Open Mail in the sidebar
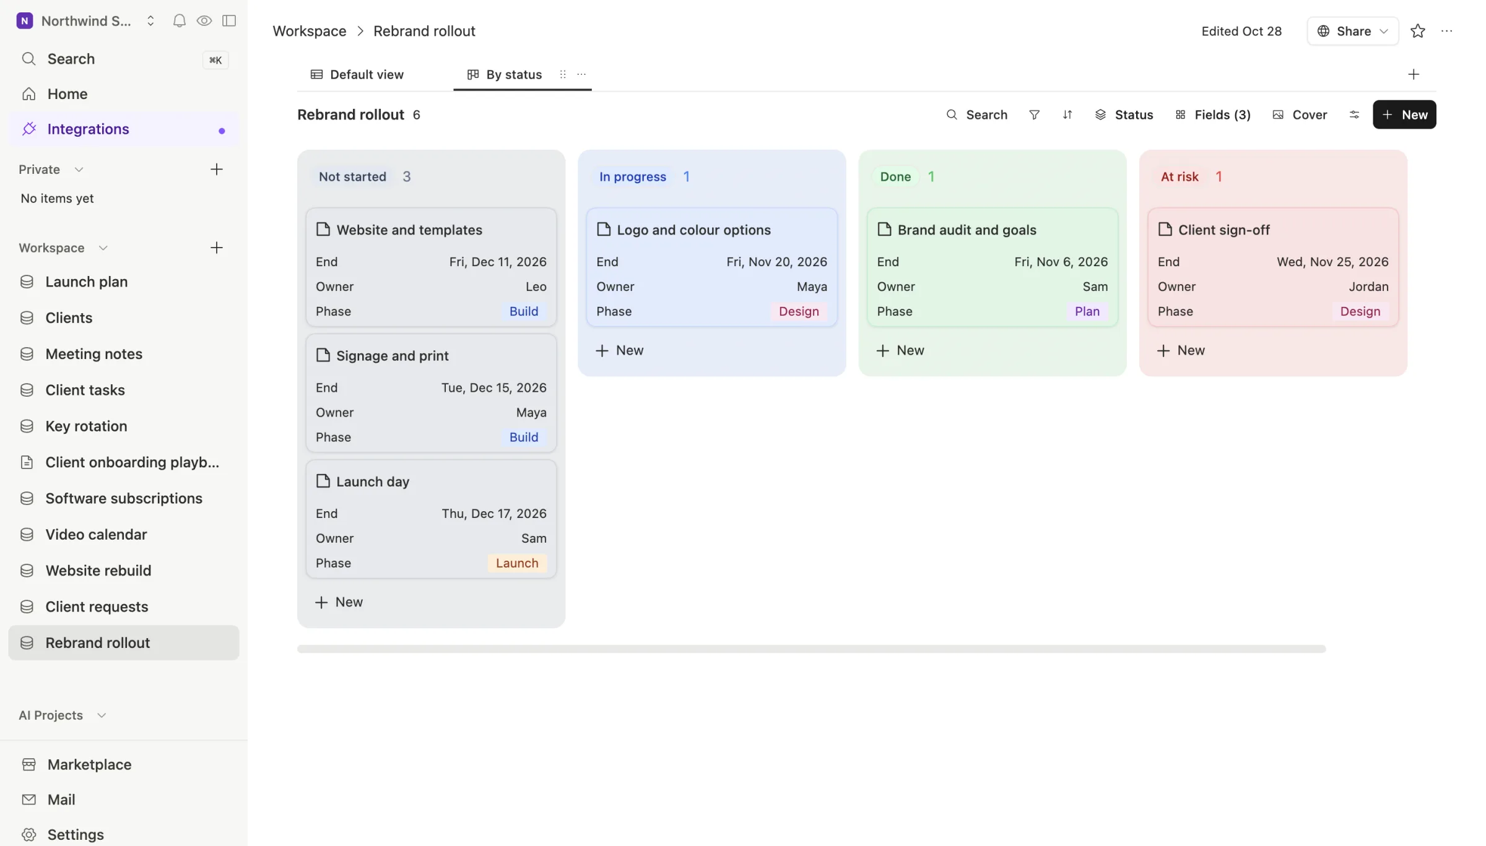 click(x=124, y=800)
